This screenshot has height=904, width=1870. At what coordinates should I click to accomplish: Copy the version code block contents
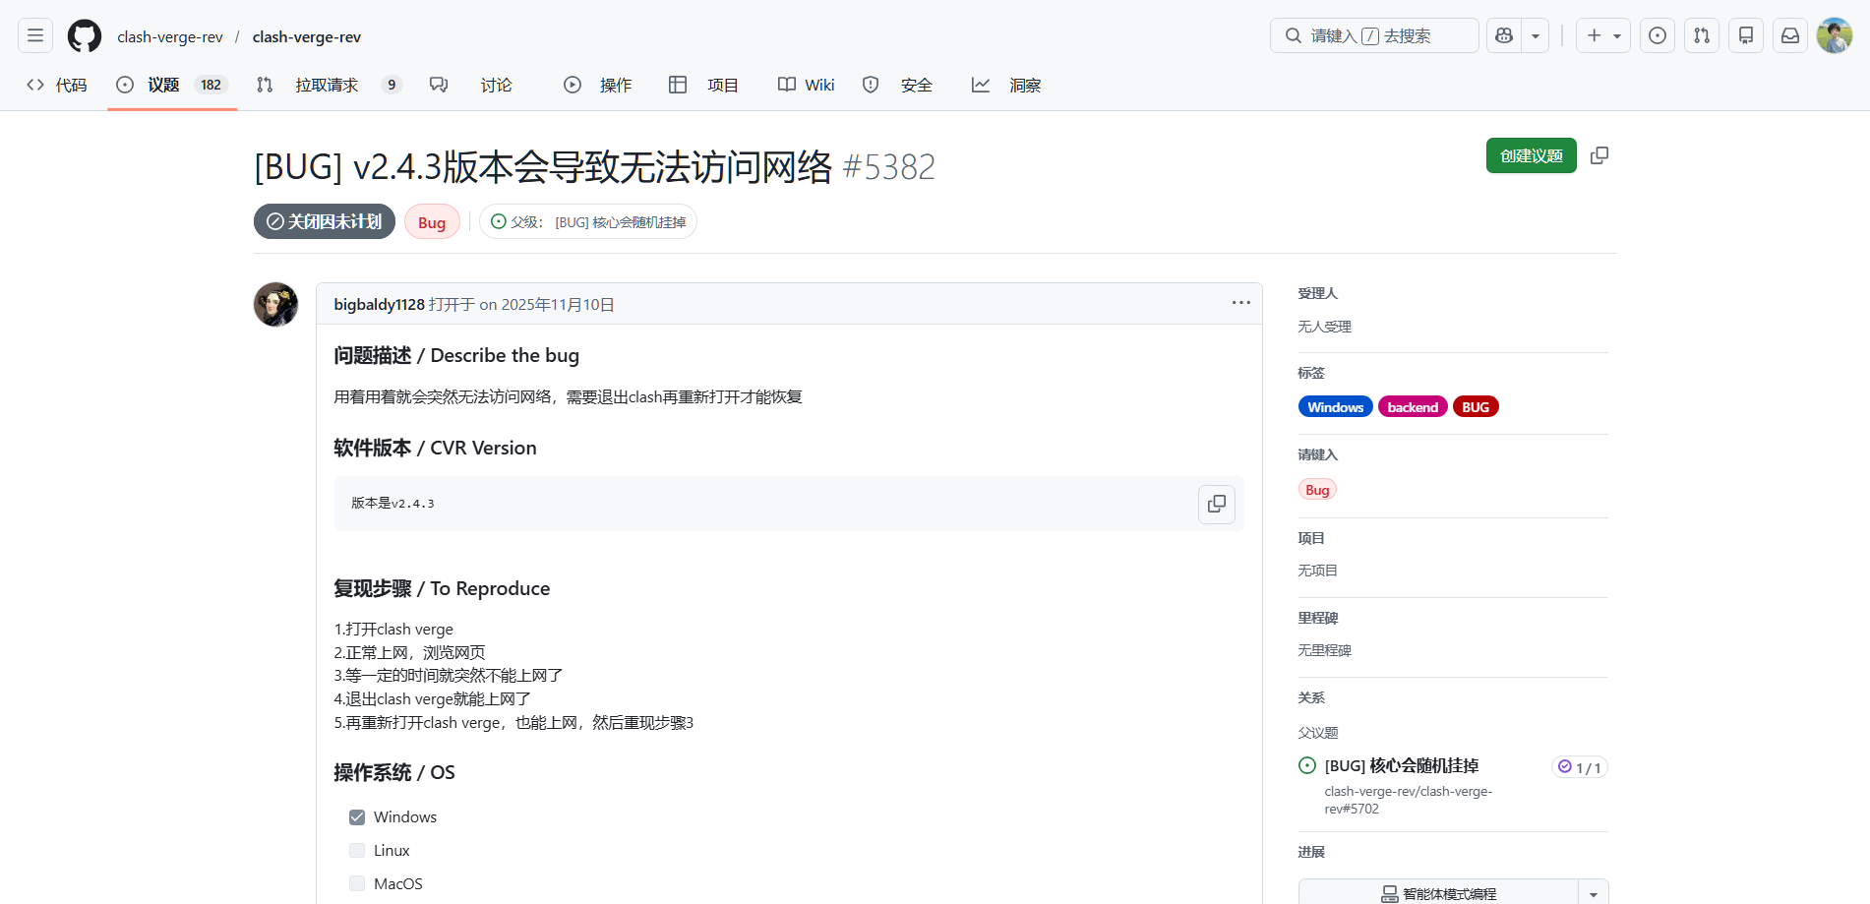(x=1217, y=504)
